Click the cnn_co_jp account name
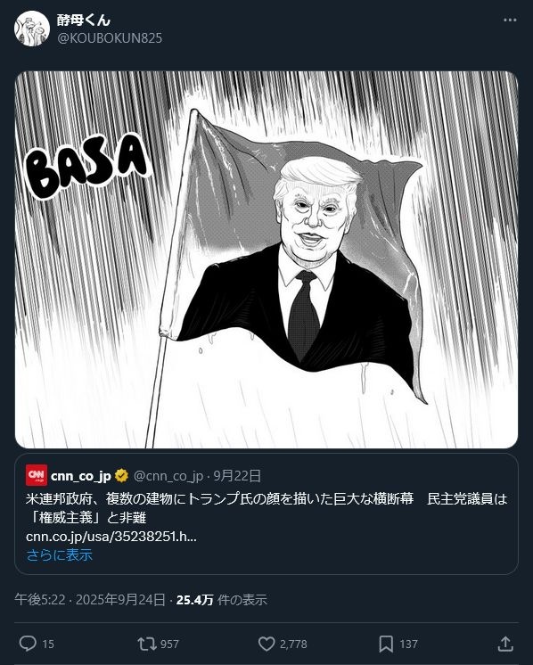The image size is (533, 665). (x=80, y=476)
